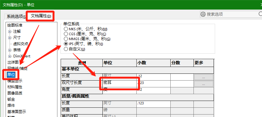This screenshot has width=262, height=117.
Task: Select the 尺寸 tree item label
Action: click(x=17, y=38)
